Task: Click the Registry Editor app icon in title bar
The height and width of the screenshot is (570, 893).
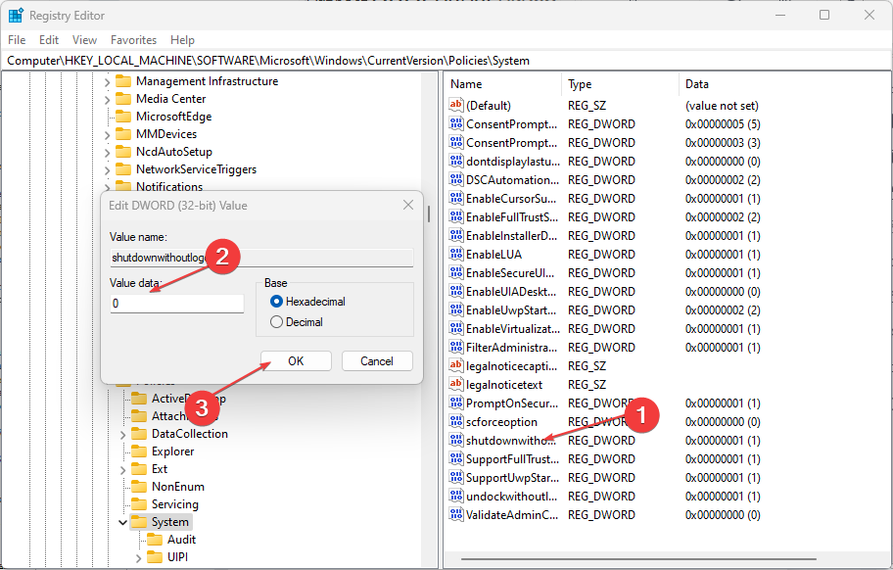Action: (x=16, y=16)
